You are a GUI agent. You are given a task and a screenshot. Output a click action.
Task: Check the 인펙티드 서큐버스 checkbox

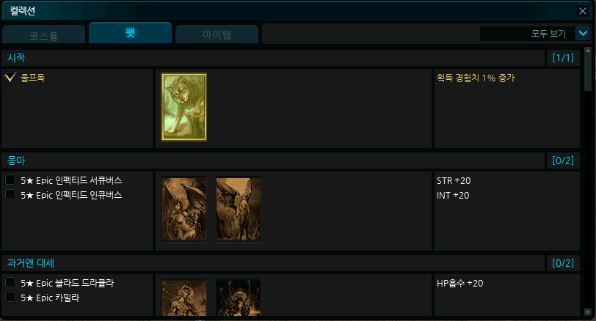click(10, 180)
